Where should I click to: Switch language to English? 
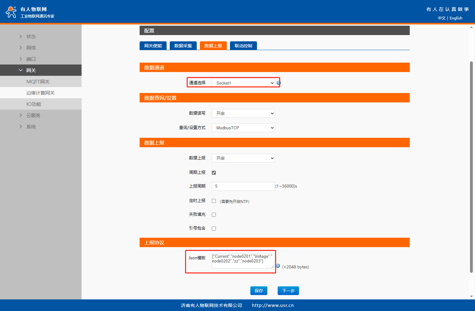(456, 18)
